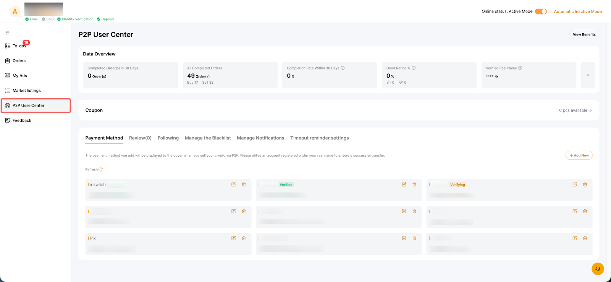The height and width of the screenshot is (282, 611).
Task: Reveal the hidden Verified Real Name with eye icon
Action: [496, 76]
